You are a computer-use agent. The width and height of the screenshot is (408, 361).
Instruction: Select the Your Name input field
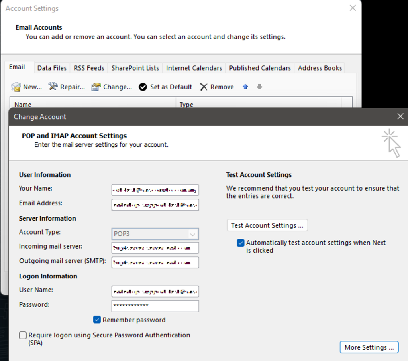[x=155, y=190]
